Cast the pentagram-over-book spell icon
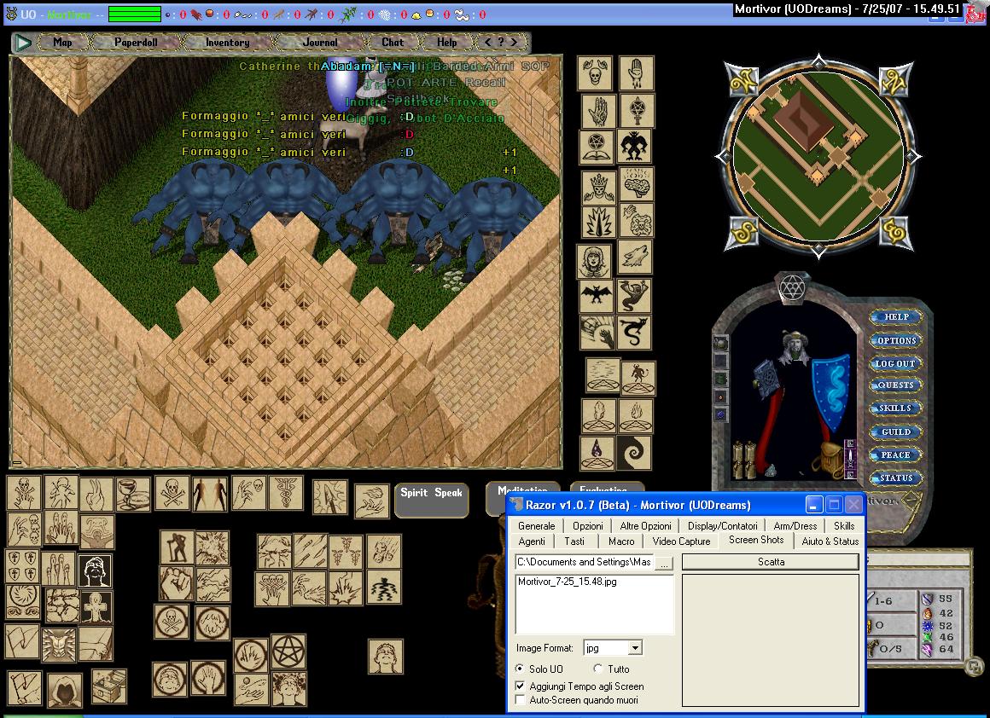 point(597,147)
